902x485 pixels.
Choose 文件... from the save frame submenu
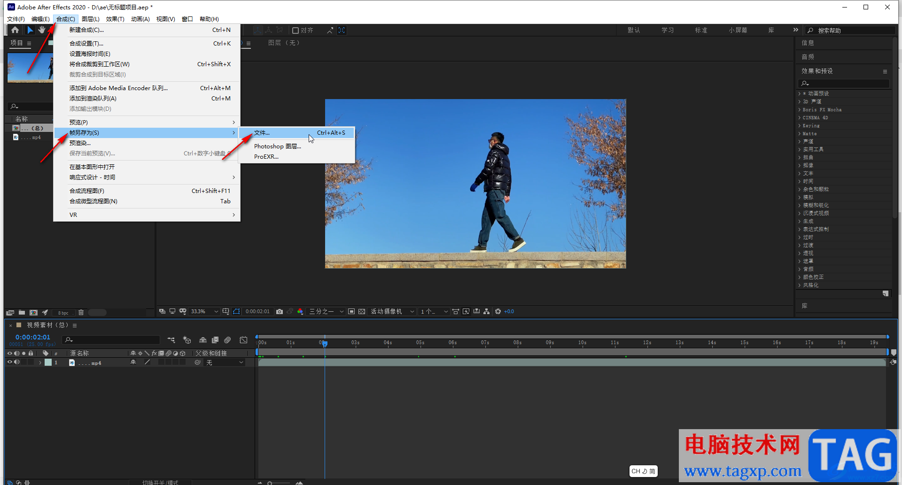tap(297, 133)
